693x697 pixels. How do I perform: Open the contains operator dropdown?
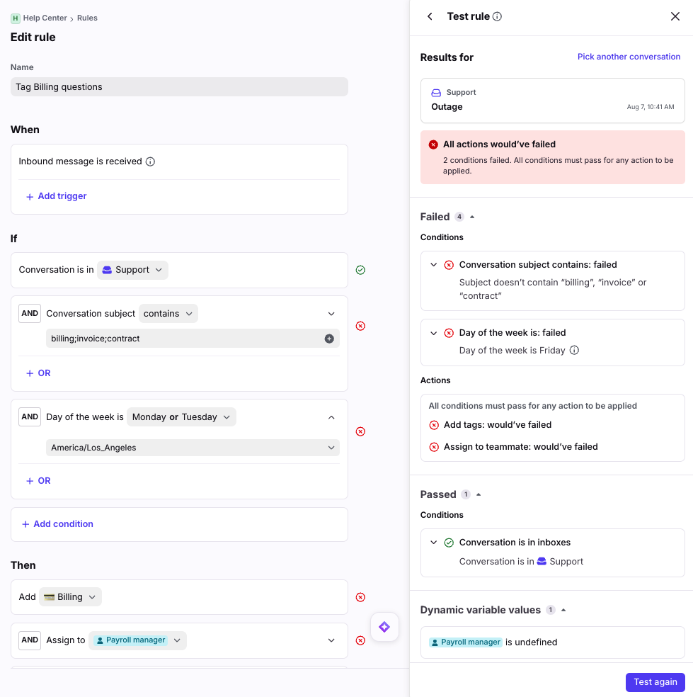[x=168, y=313]
